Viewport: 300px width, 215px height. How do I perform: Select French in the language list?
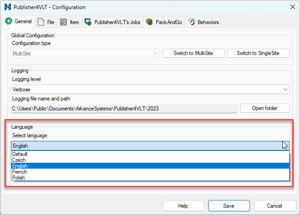pos(20,172)
